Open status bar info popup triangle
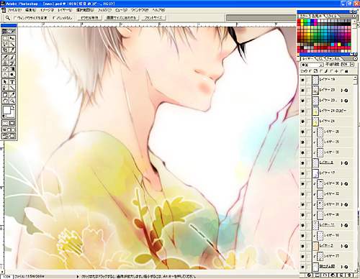Viewport: 360px width, 279px height. click(78, 277)
